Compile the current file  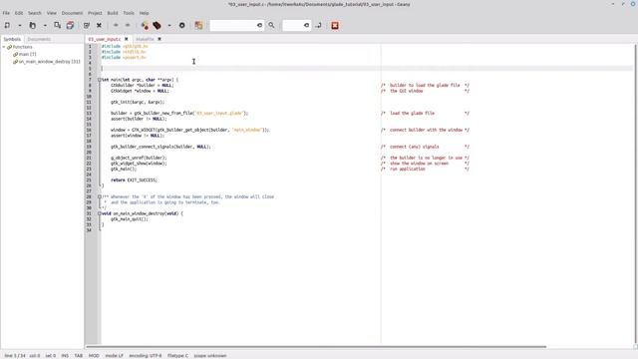coord(145,25)
